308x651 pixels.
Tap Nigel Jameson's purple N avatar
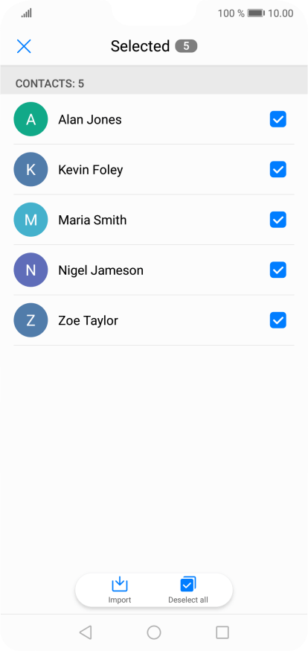pos(31,270)
